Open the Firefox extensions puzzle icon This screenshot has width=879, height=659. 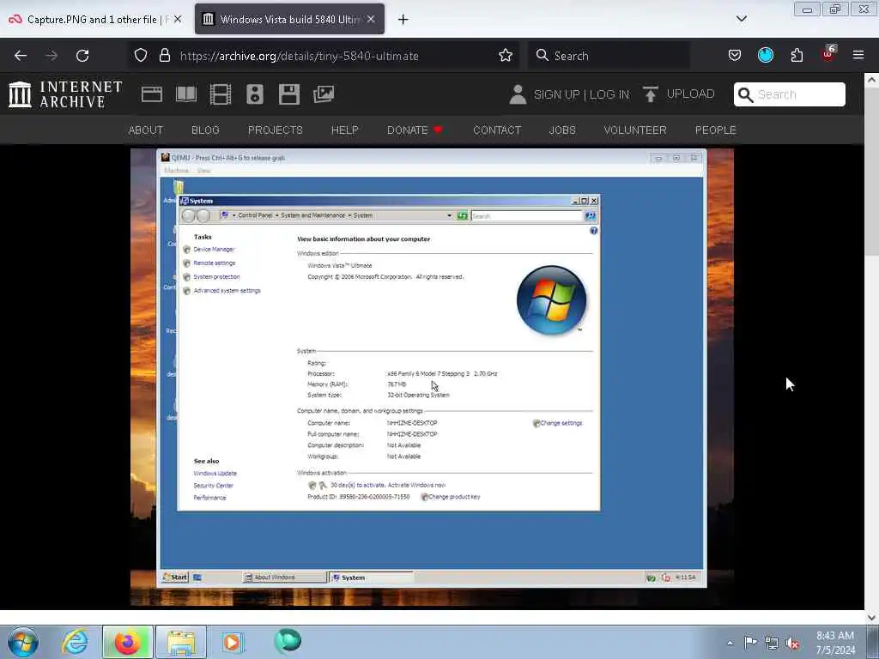point(797,55)
